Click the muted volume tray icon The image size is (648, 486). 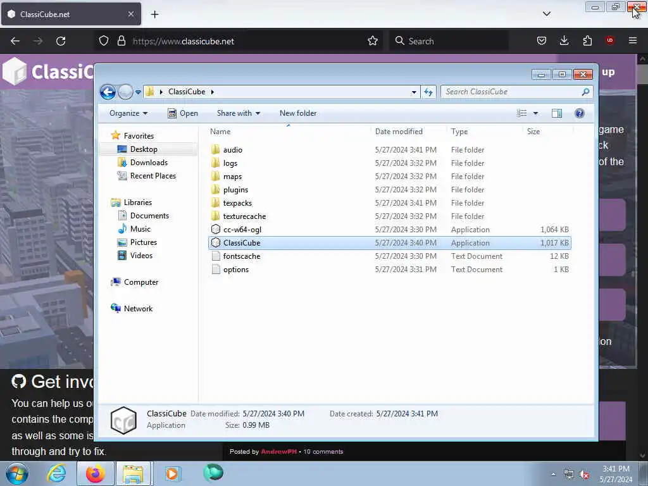coord(584,475)
